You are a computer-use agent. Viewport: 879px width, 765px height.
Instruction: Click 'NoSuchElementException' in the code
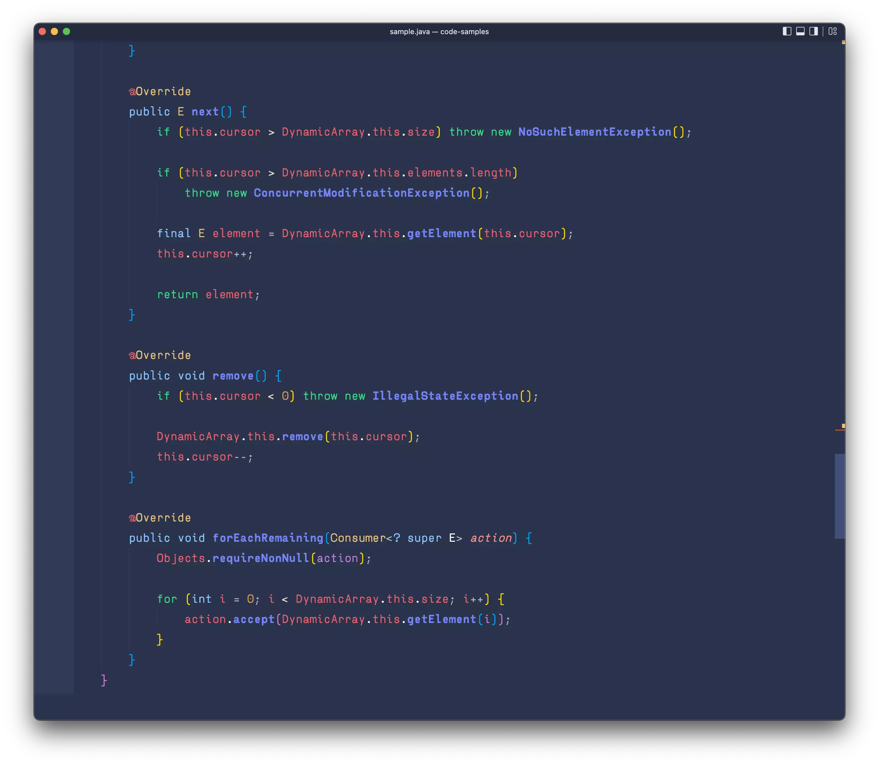pos(594,132)
